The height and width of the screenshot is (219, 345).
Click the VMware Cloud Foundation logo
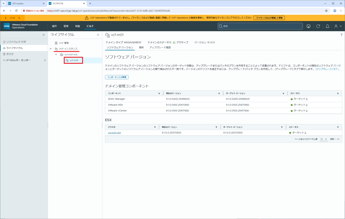point(7,26)
